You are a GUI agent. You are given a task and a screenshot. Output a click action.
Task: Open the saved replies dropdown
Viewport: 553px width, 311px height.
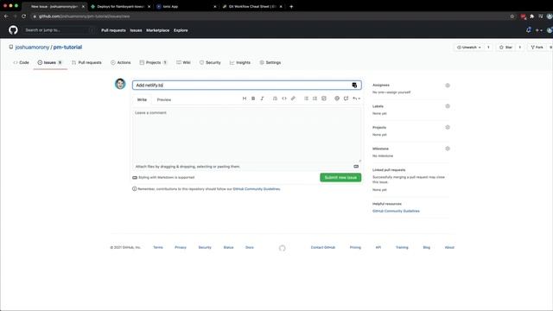coord(356,98)
